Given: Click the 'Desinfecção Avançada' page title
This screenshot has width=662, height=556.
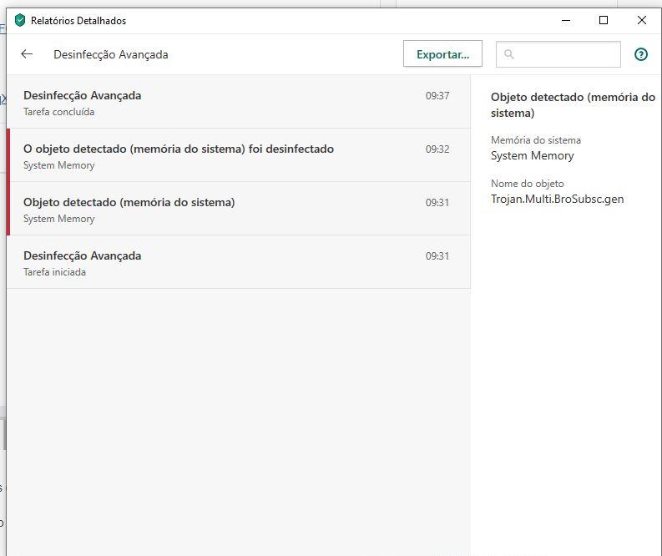Looking at the screenshot, I should (111, 54).
